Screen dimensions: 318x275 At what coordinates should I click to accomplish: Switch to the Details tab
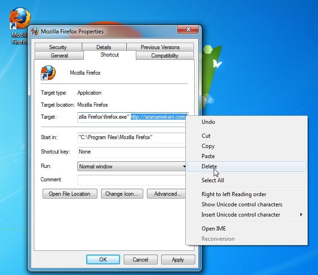(104, 47)
